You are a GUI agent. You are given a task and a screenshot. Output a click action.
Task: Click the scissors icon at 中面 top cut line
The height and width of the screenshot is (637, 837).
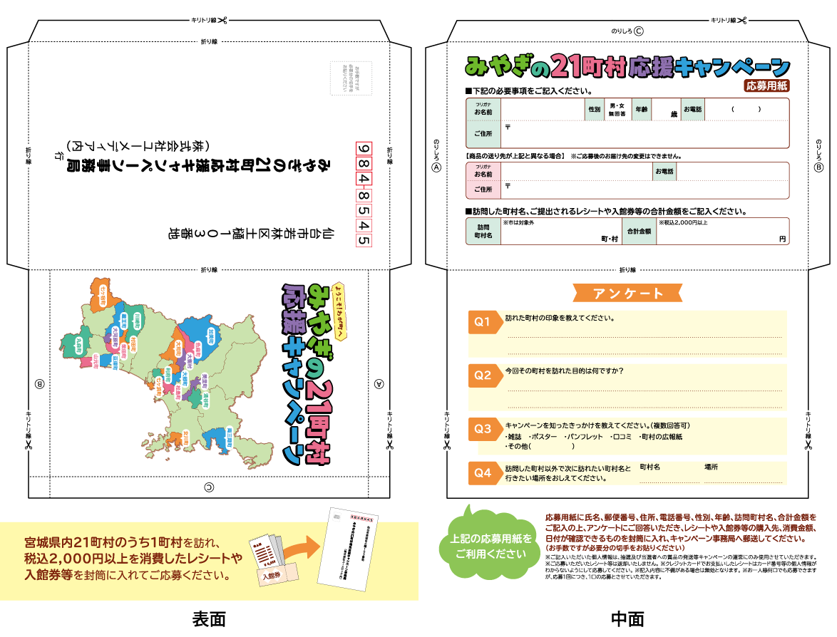pyautogui.click(x=742, y=20)
